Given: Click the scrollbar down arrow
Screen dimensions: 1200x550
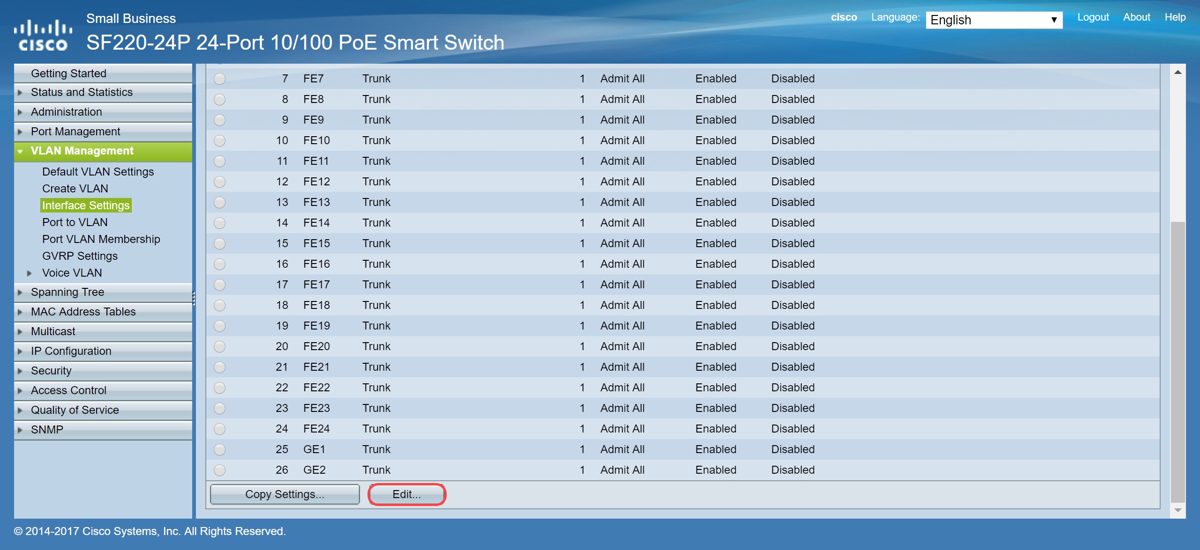Looking at the screenshot, I should pos(1177,510).
